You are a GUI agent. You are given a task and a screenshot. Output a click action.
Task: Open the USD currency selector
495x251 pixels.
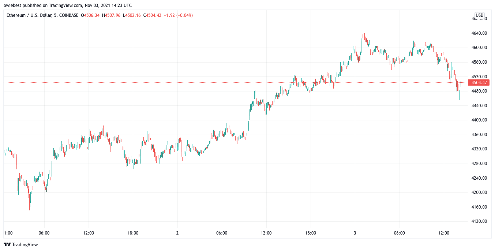pos(479,15)
